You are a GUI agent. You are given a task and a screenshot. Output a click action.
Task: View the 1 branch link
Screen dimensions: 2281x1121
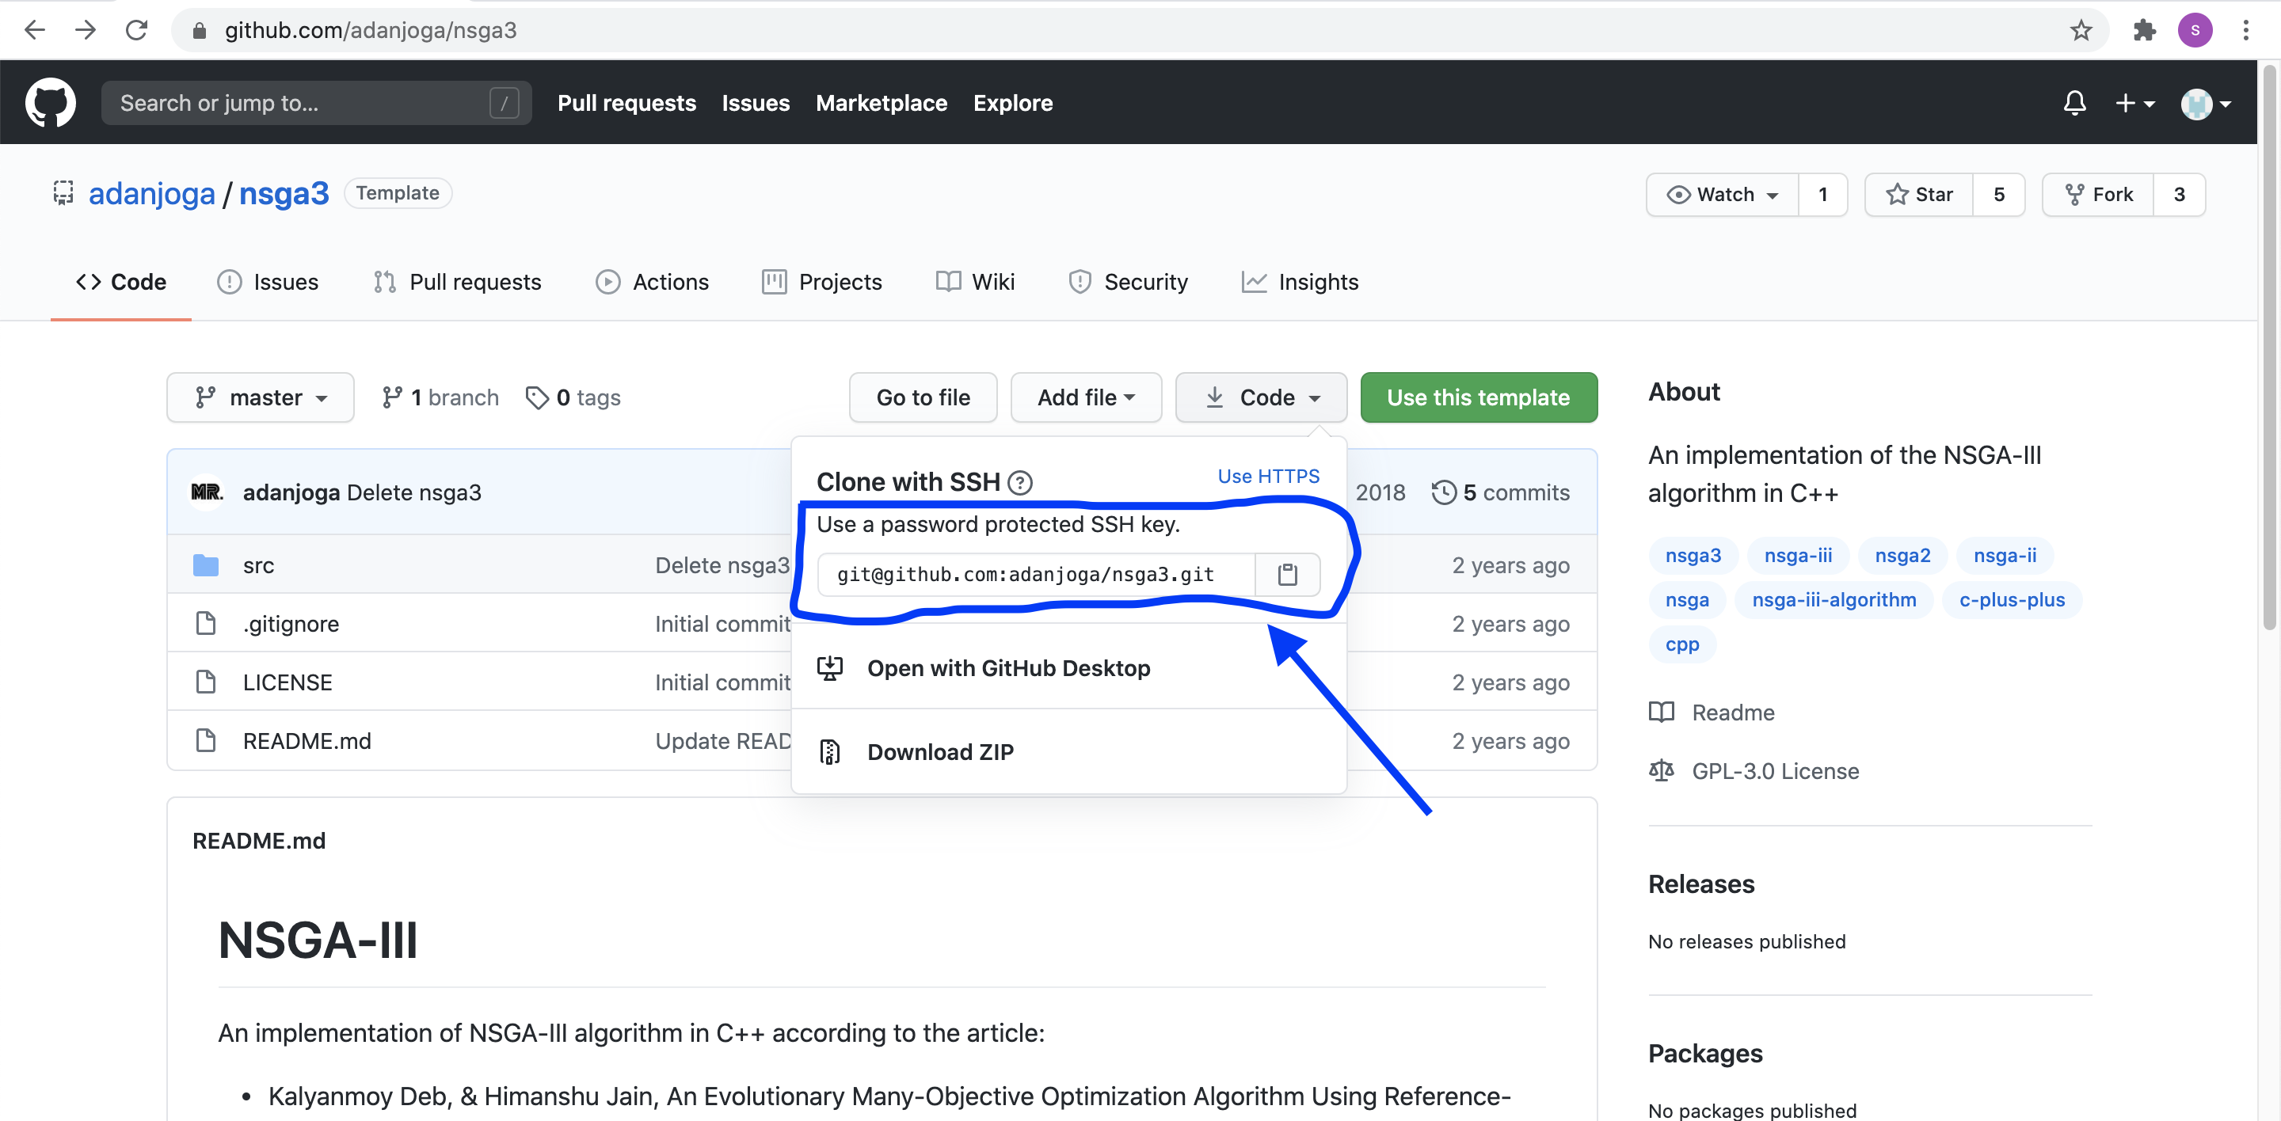tap(441, 398)
